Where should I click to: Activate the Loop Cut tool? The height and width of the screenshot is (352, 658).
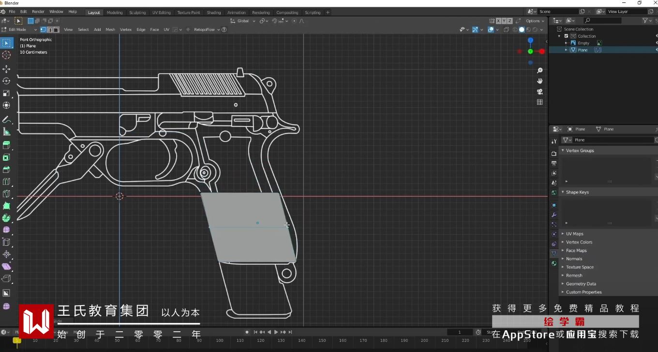point(6,182)
